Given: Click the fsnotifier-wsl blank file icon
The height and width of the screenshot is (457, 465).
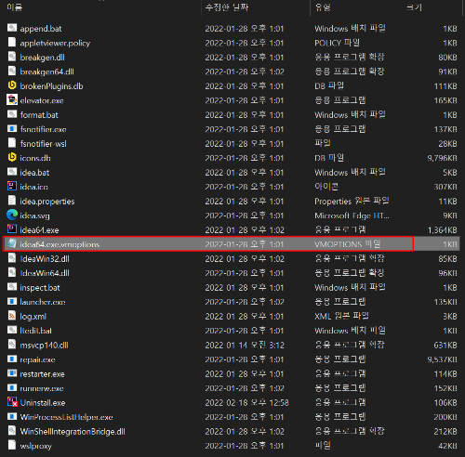Looking at the screenshot, I should tap(12, 143).
